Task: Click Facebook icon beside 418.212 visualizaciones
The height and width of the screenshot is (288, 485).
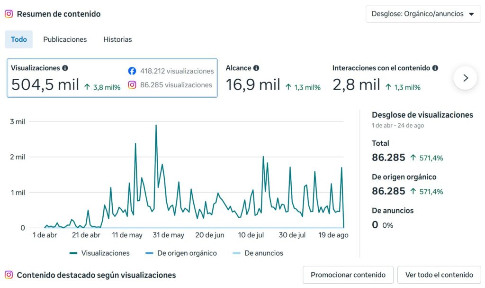Action: tap(132, 71)
